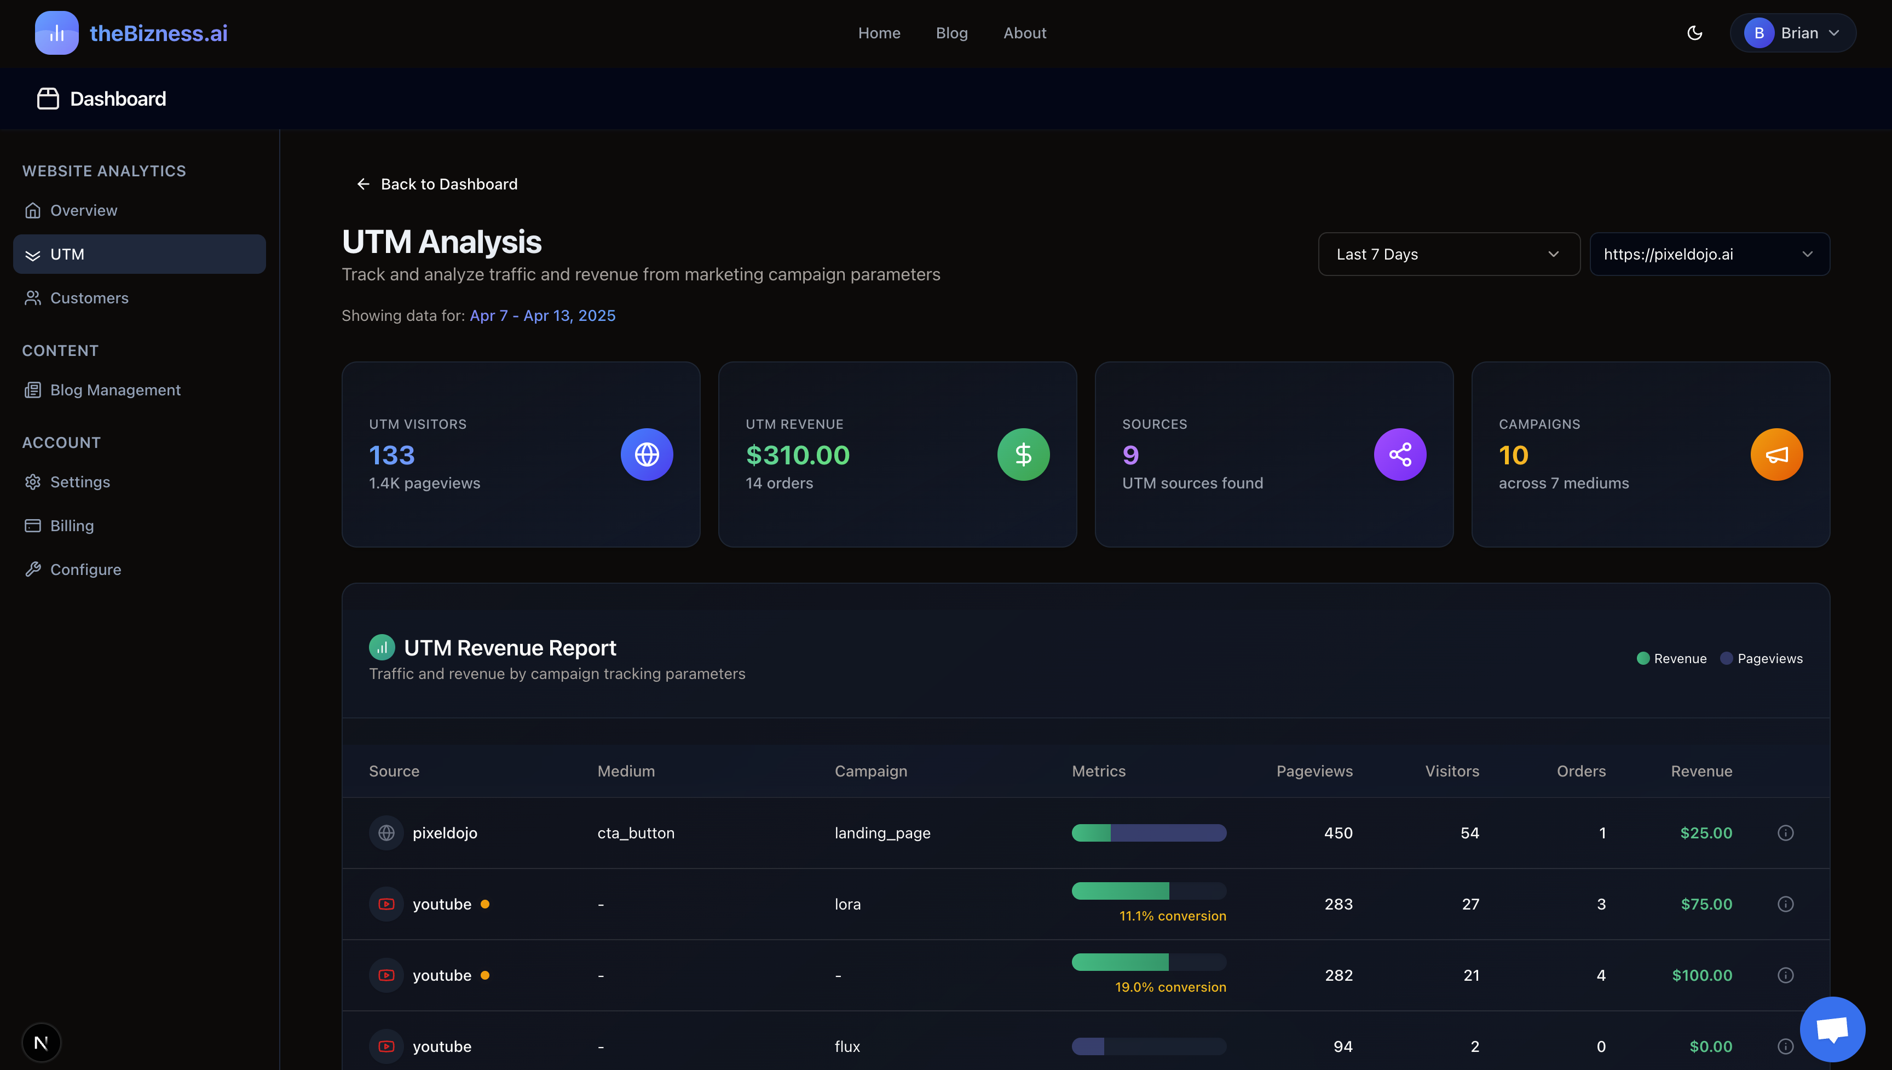Toggle Pageviews legend indicator
This screenshot has height=1070, width=1892.
1727,658
